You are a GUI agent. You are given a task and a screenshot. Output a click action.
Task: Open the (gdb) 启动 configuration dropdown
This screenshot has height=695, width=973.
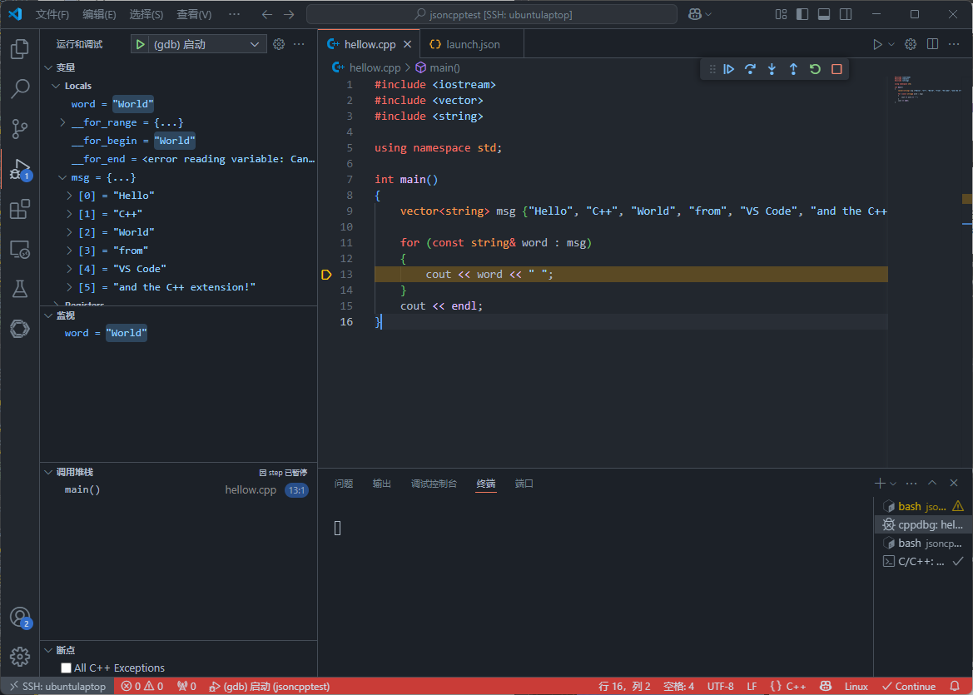click(254, 43)
